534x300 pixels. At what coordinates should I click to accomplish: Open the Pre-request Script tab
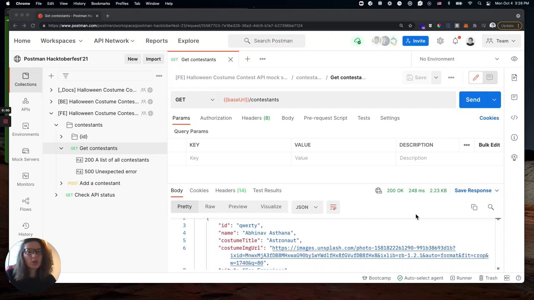[325, 118]
